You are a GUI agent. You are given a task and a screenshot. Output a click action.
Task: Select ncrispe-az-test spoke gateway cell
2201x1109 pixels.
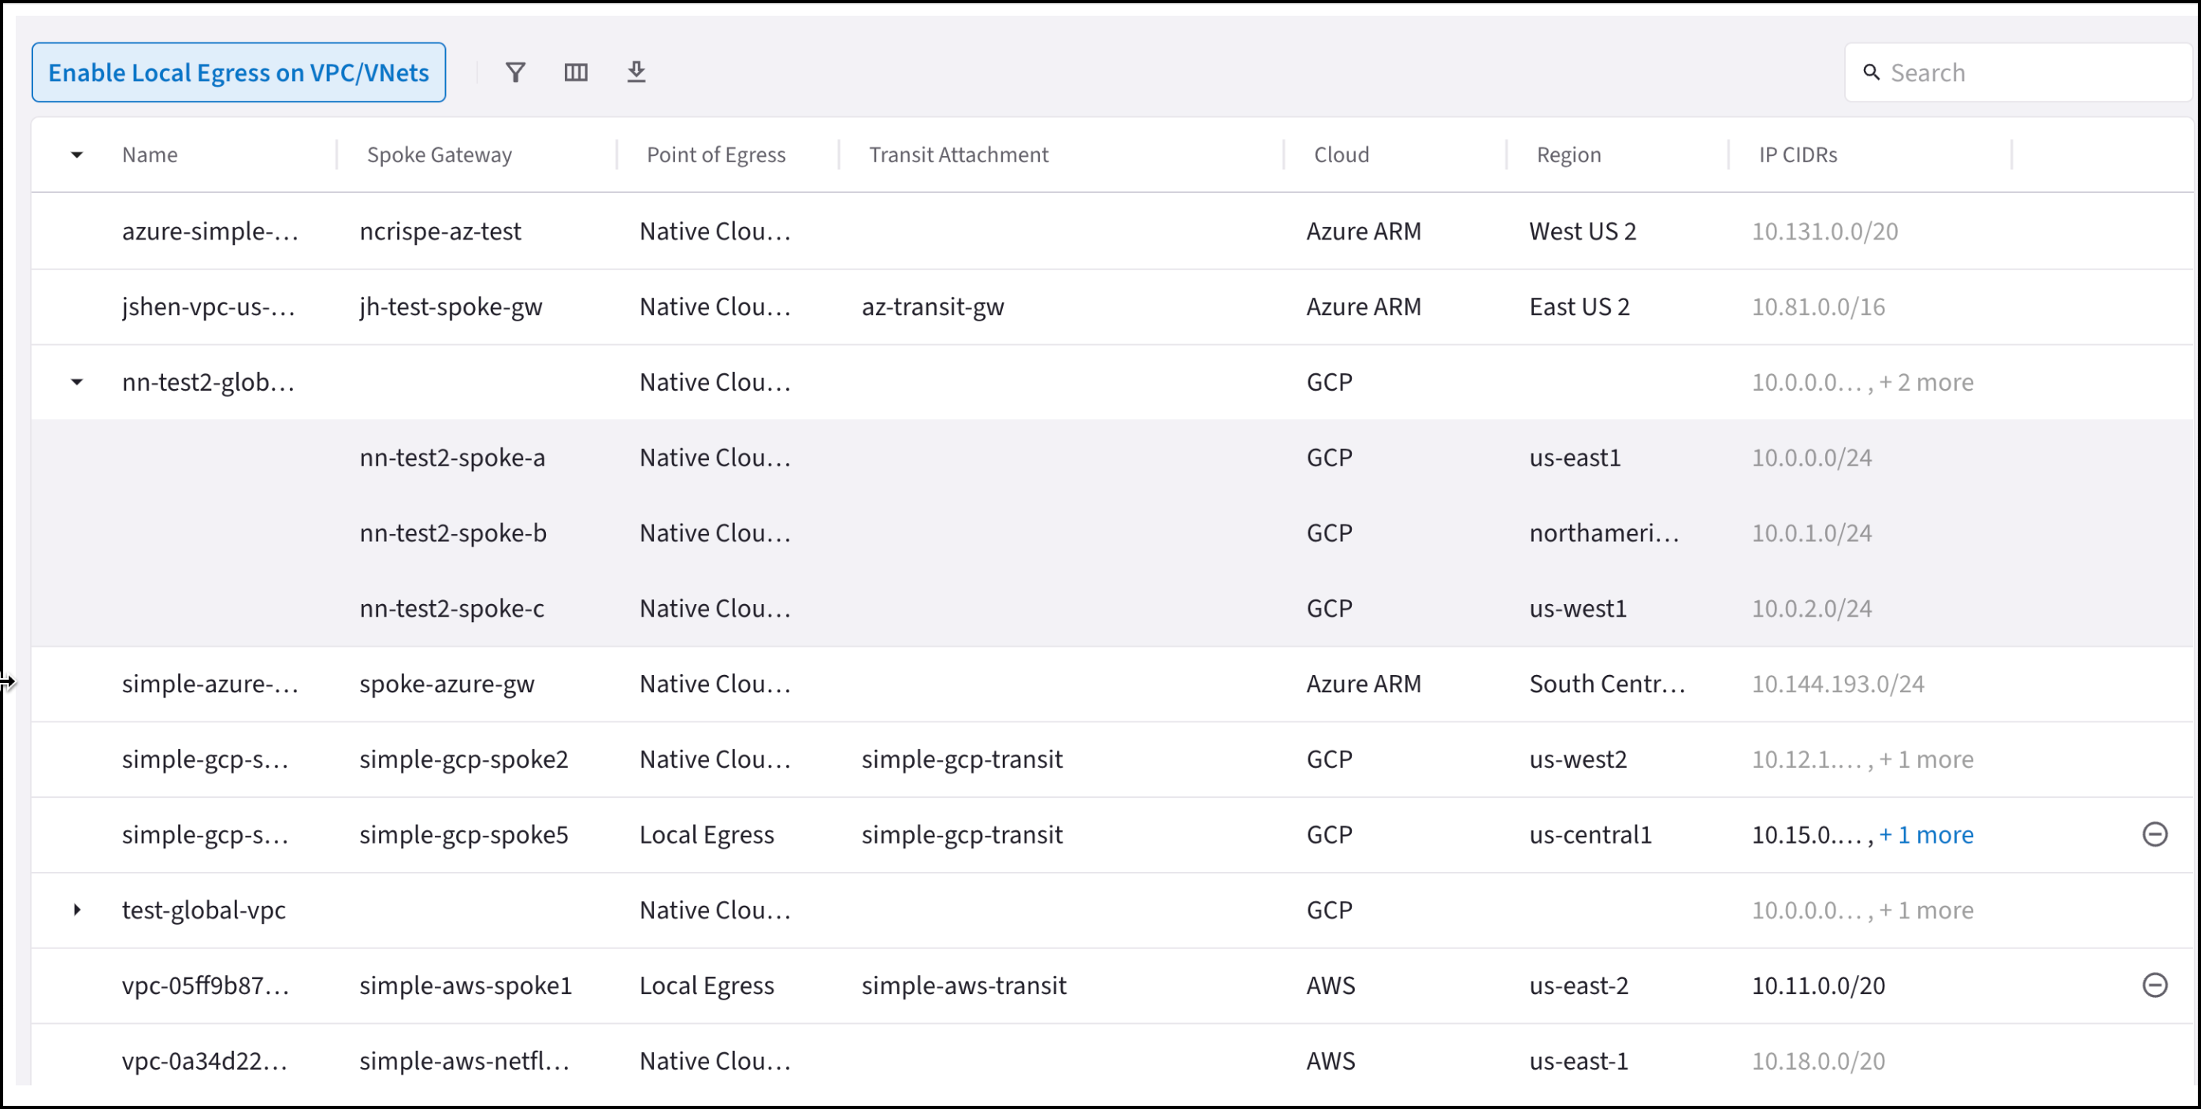pyautogui.click(x=440, y=232)
